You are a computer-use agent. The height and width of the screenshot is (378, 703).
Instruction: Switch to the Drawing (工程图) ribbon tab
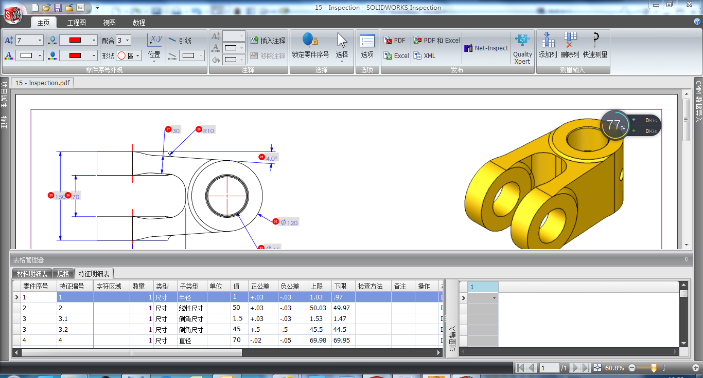click(77, 23)
